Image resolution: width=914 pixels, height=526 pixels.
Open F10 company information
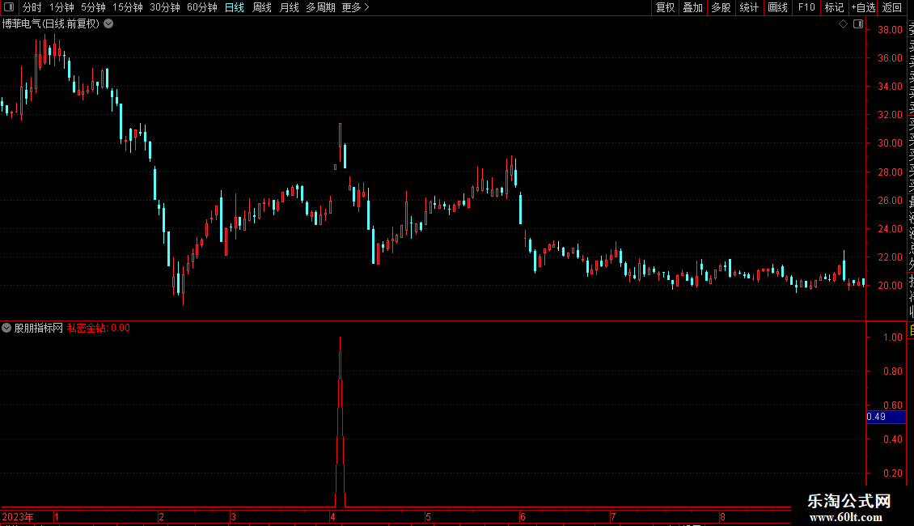pyautogui.click(x=806, y=7)
